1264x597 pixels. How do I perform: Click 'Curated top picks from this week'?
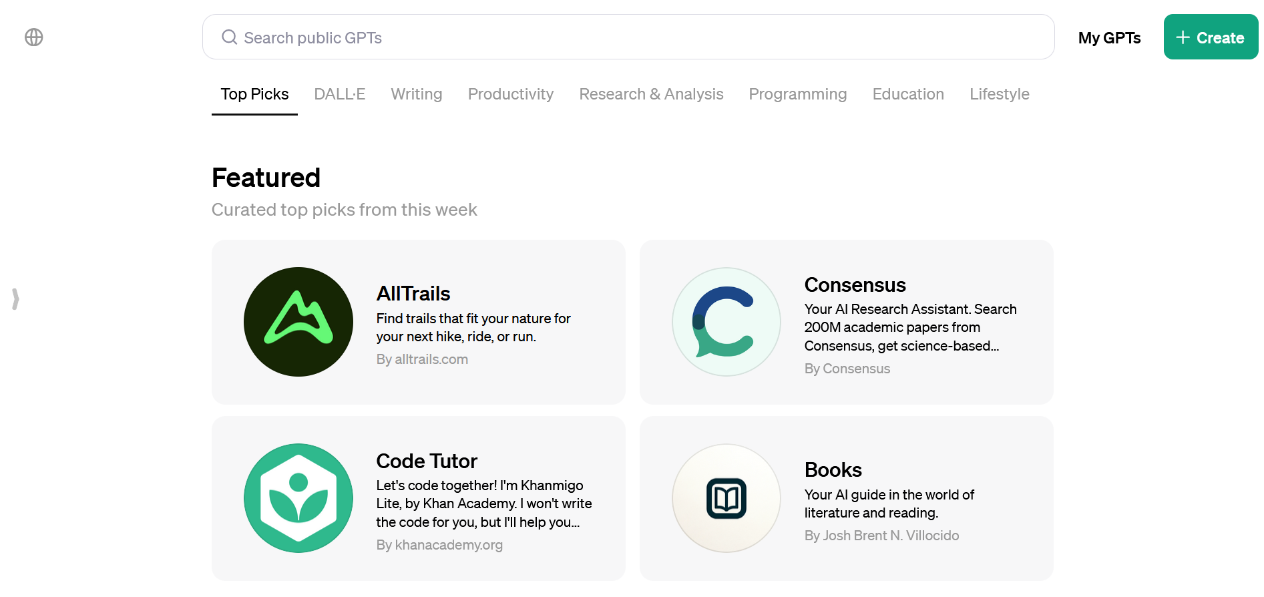344,210
